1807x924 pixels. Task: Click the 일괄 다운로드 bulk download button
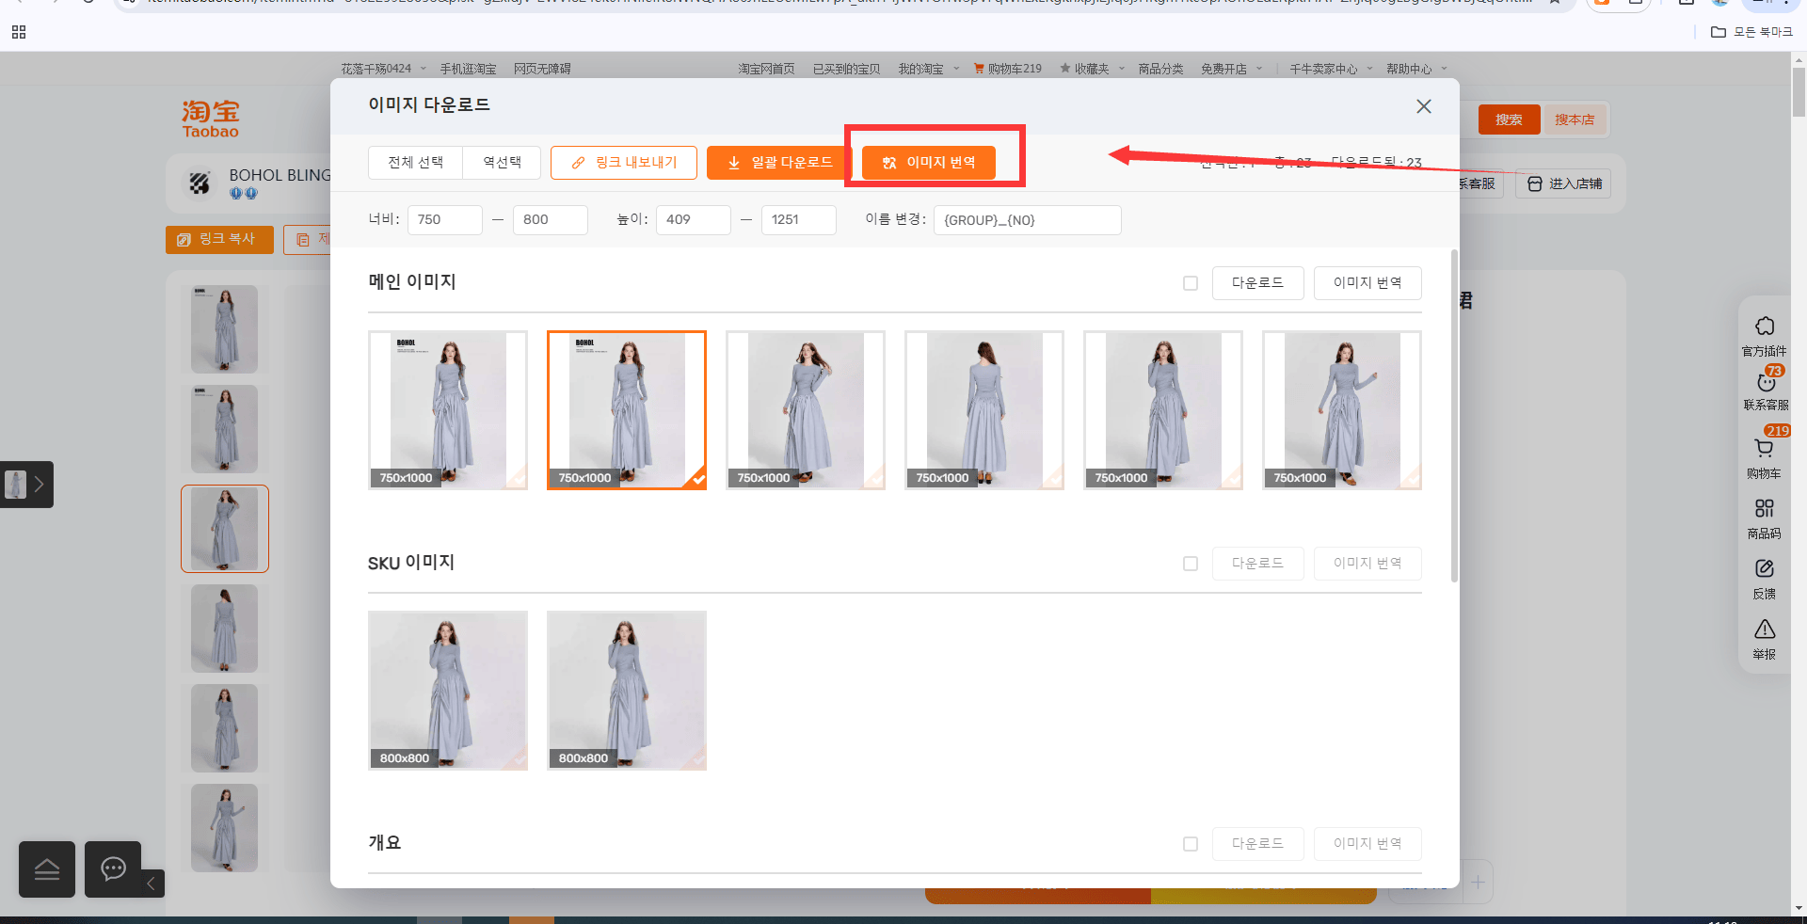coord(780,163)
